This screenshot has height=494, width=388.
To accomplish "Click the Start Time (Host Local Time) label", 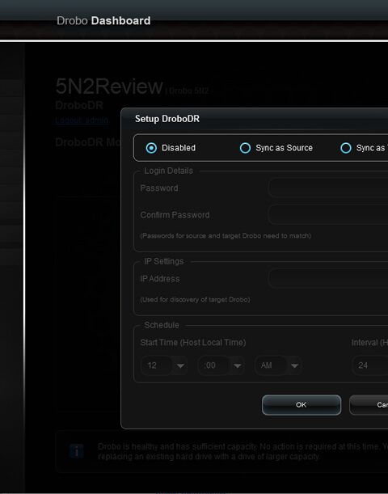I will [193, 343].
